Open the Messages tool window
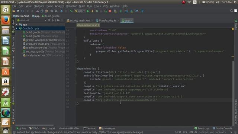 (x=107, y=128)
